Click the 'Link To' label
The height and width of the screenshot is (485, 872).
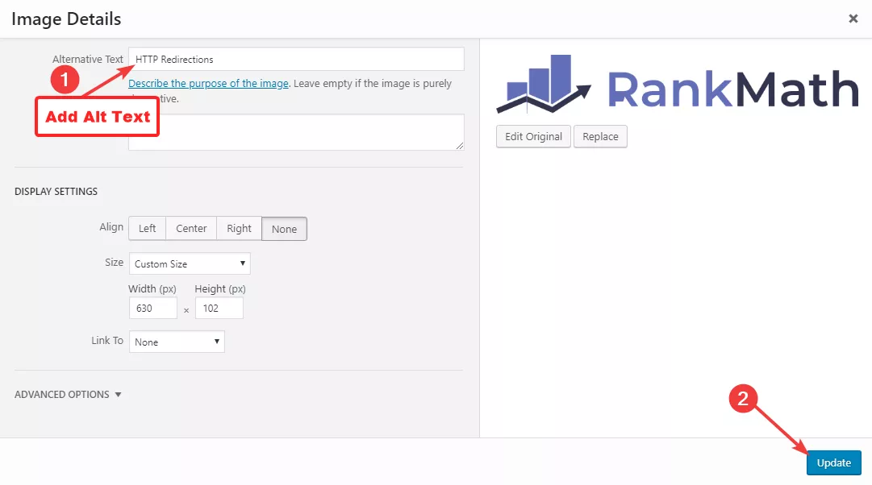point(107,341)
